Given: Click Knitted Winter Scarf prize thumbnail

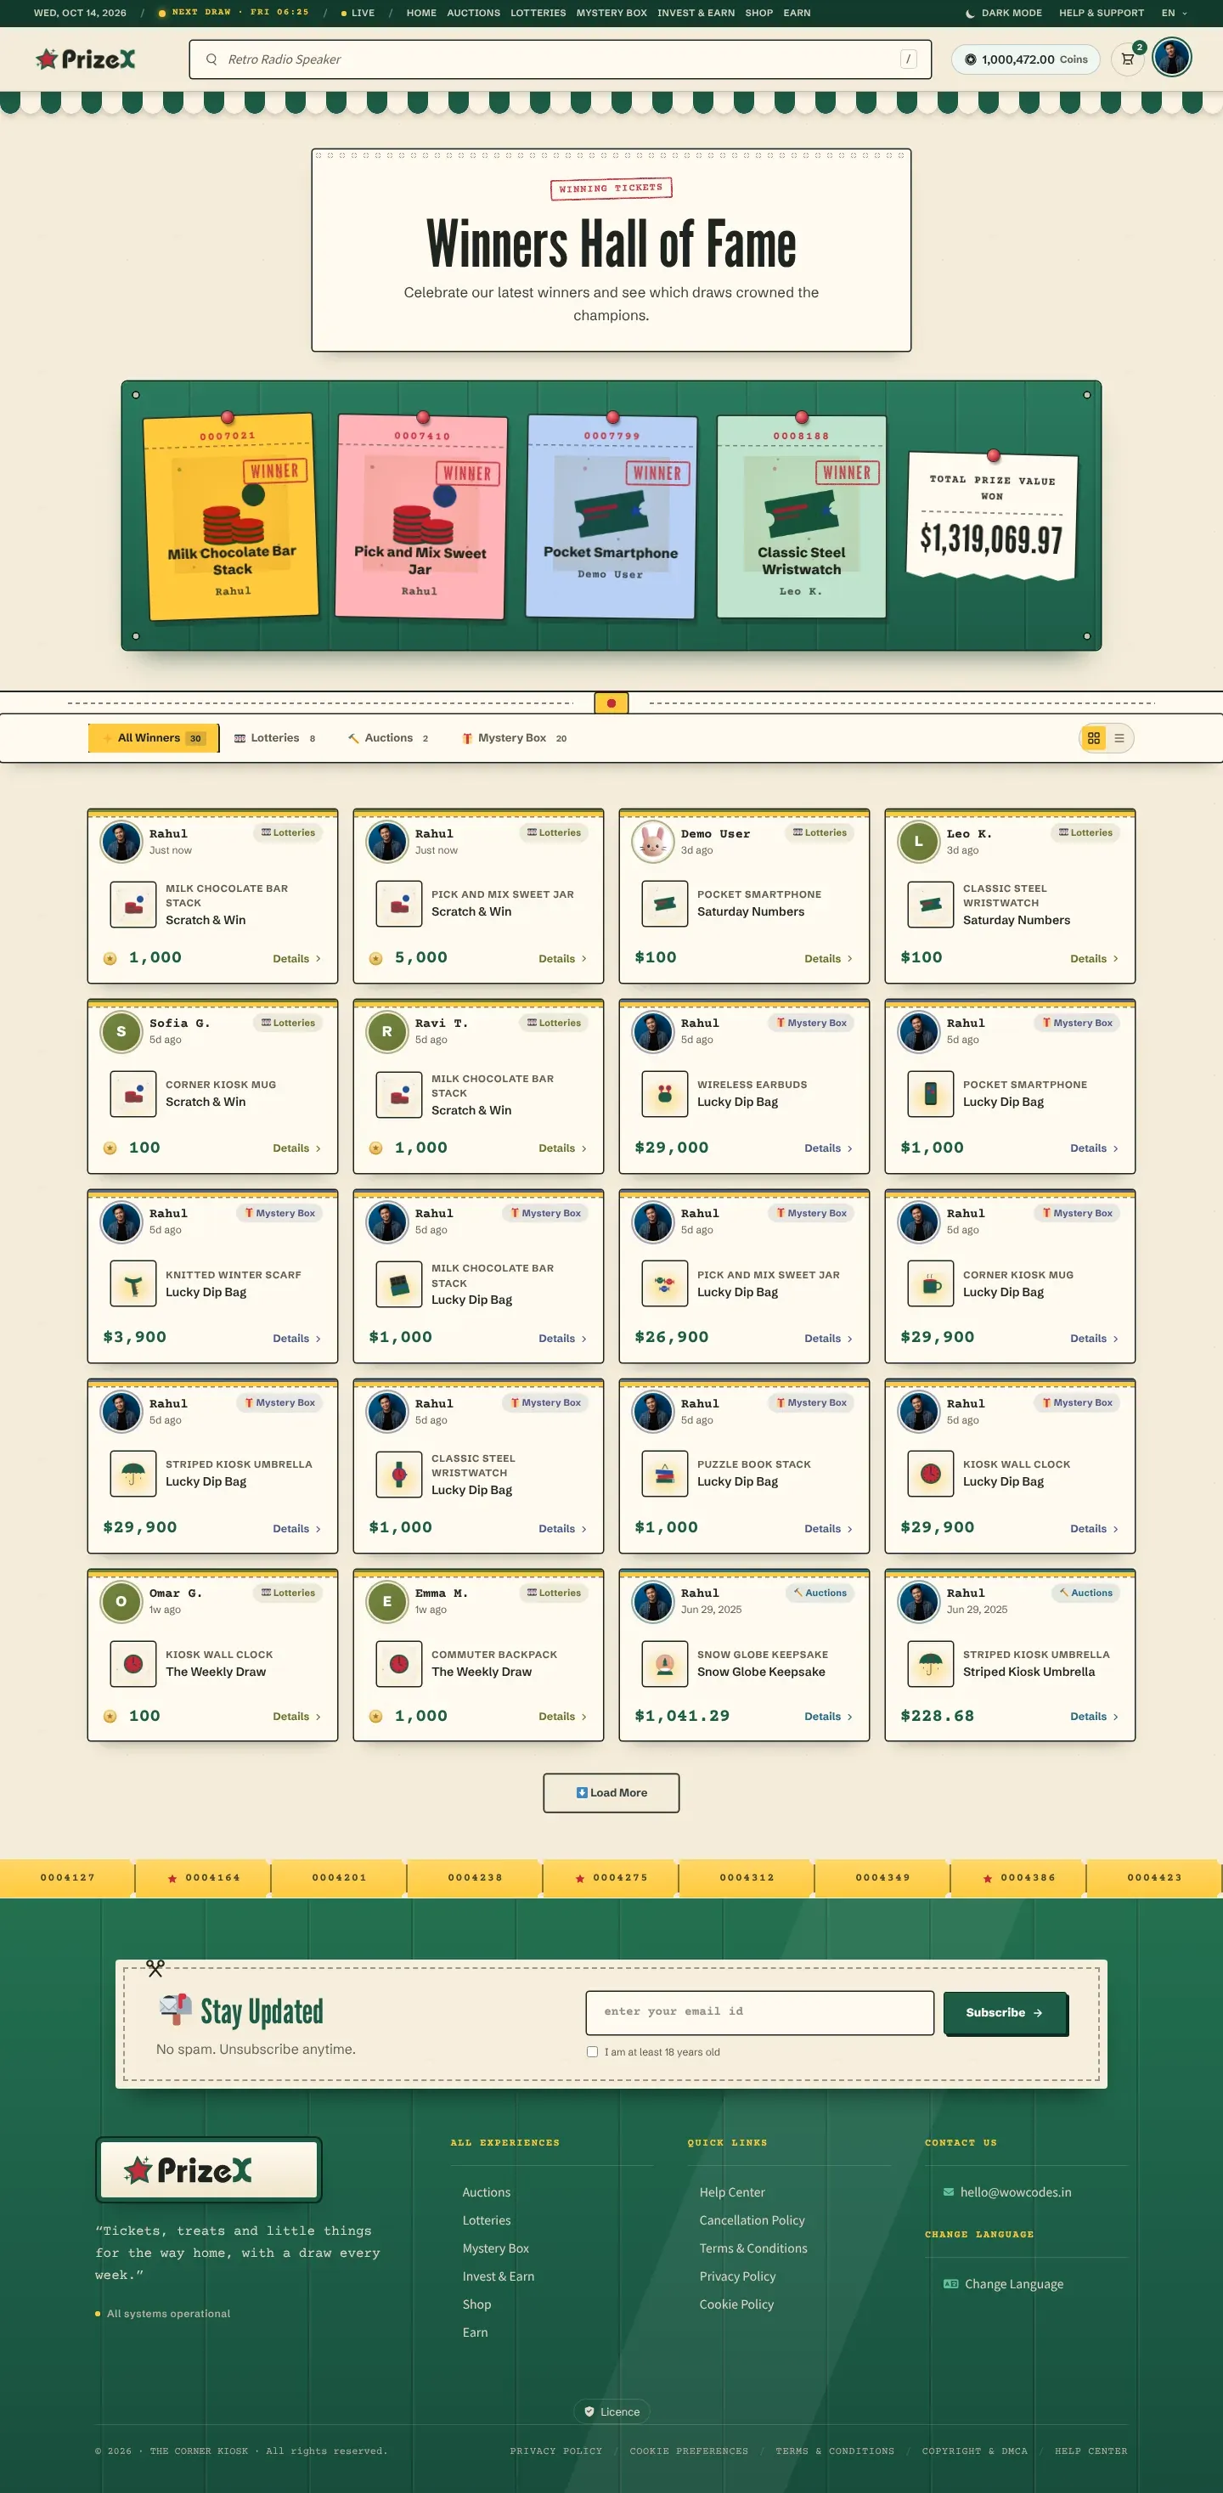Looking at the screenshot, I should tap(133, 1284).
